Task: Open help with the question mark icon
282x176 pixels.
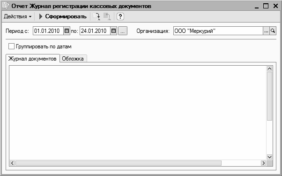Action: (x=120, y=16)
